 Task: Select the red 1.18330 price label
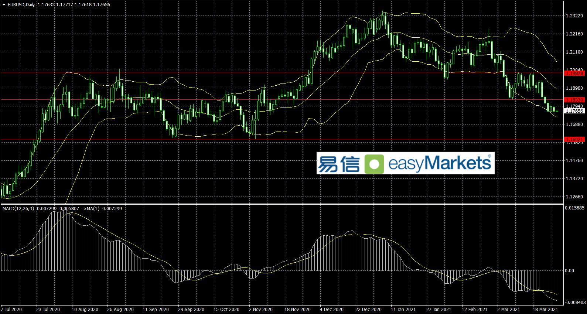574,100
